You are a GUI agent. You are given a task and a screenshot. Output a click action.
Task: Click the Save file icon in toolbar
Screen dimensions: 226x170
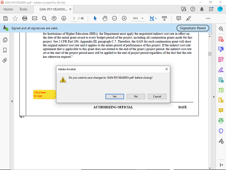[x=6, y=18]
